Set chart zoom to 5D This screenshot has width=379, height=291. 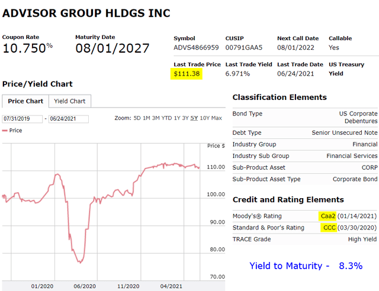(137, 118)
